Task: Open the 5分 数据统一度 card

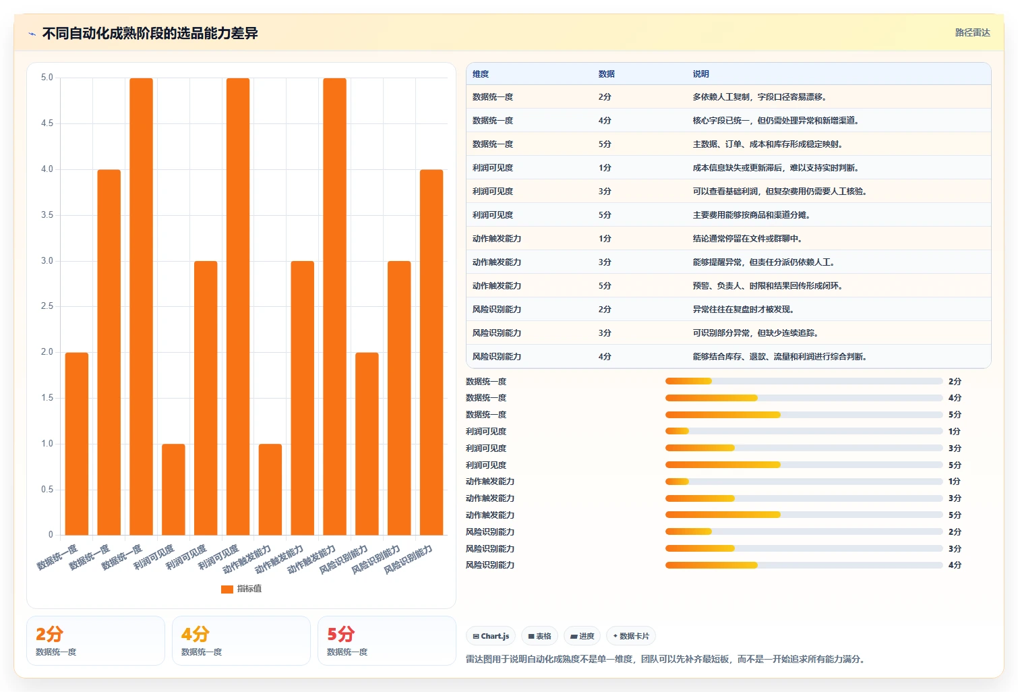Action: pyautogui.click(x=387, y=641)
